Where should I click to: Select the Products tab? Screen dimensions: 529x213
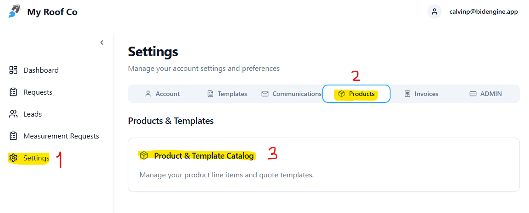click(x=357, y=94)
